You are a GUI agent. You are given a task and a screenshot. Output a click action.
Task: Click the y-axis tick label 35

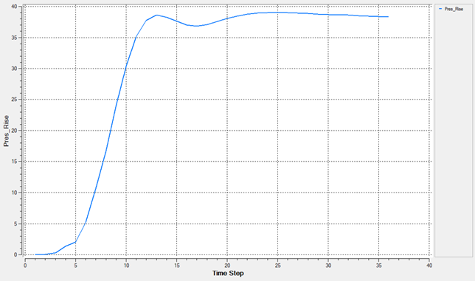(15, 38)
